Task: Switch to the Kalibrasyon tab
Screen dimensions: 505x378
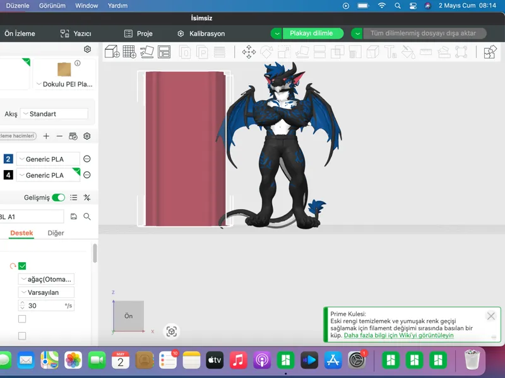Action: 201,33
